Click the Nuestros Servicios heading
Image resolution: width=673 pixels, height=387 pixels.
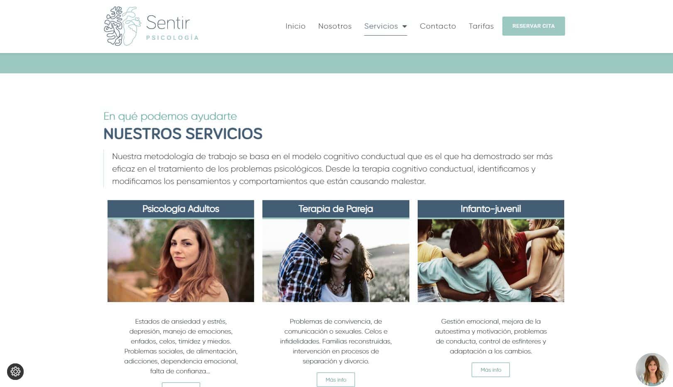coord(183,134)
